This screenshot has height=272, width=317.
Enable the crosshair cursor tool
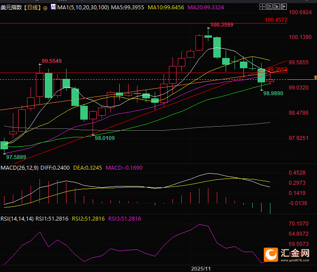point(262,7)
